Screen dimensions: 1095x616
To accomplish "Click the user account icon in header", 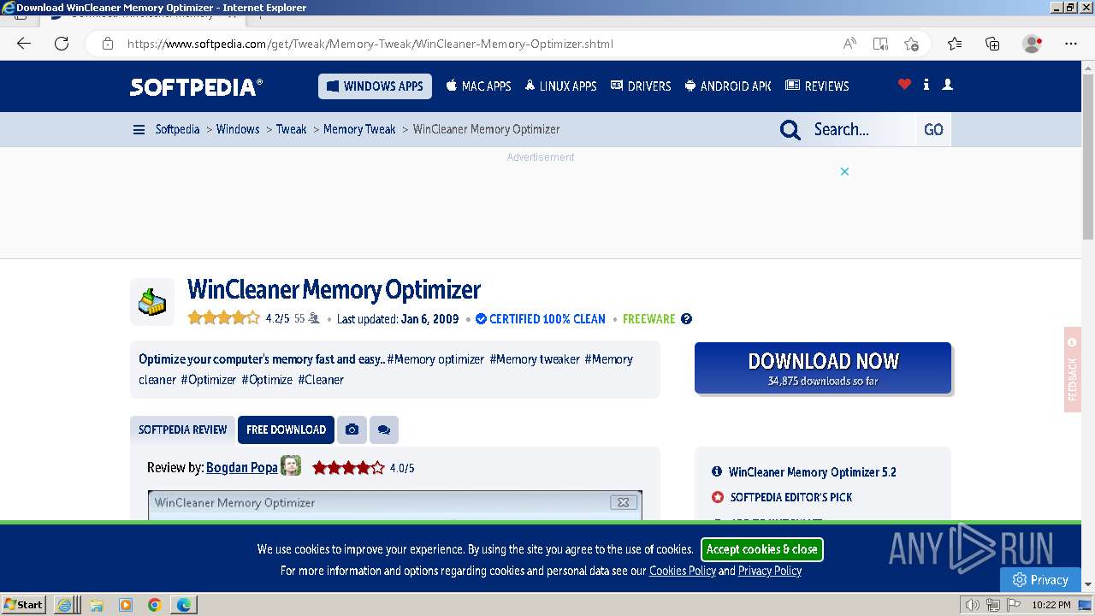I will click(x=947, y=84).
